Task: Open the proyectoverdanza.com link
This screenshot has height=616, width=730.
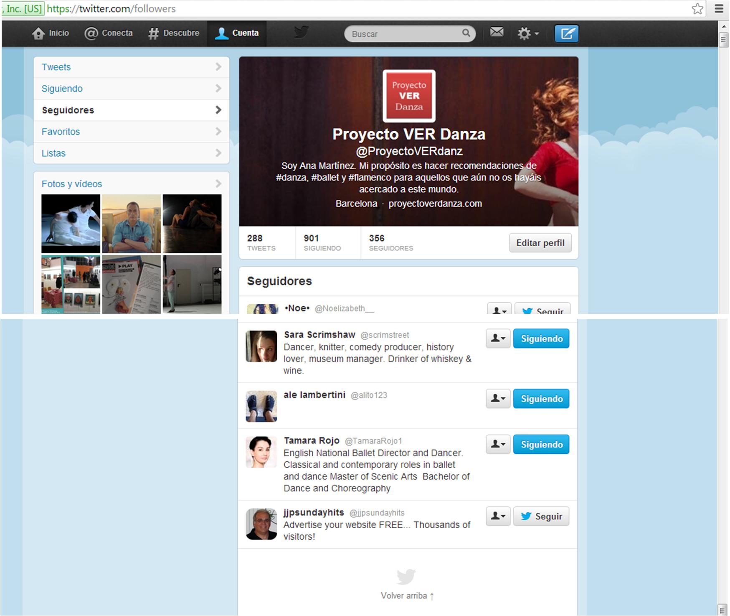Action: [435, 204]
